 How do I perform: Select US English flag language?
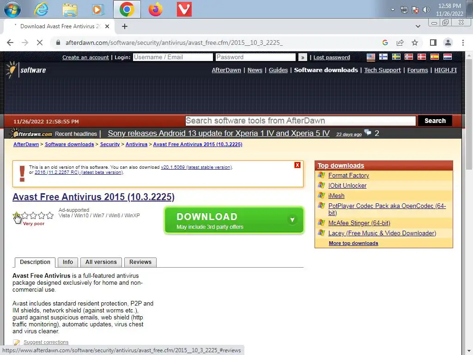[x=371, y=57]
